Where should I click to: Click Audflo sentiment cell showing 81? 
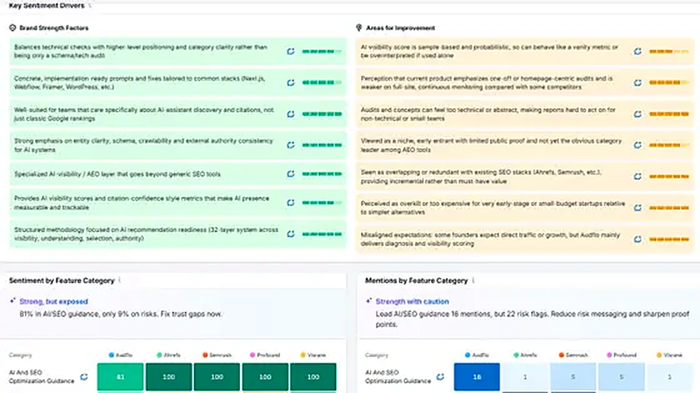click(120, 377)
